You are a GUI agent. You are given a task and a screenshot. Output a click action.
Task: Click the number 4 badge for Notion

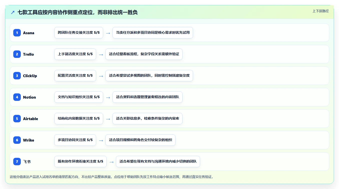tap(17, 97)
